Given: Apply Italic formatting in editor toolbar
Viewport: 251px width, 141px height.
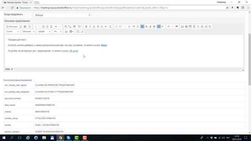Looking at the screenshot, I should click(x=90, y=27).
